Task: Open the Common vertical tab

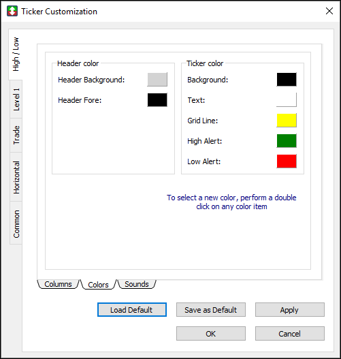Action: 16,223
